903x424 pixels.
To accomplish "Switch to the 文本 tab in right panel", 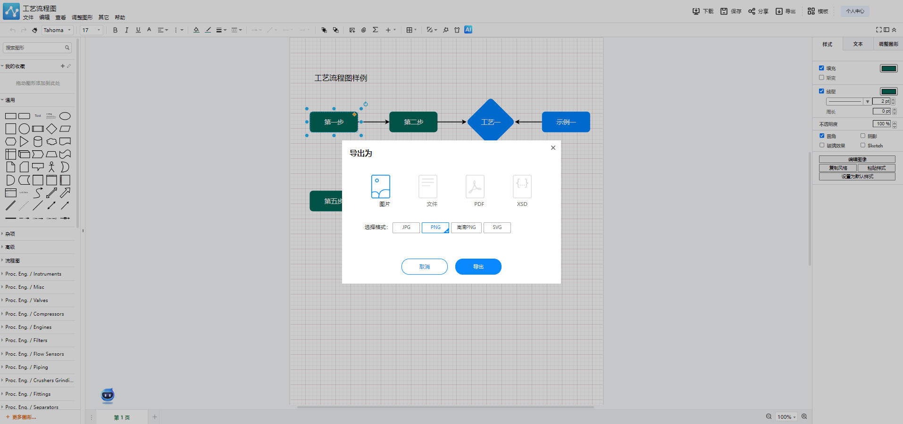I will pyautogui.click(x=858, y=44).
